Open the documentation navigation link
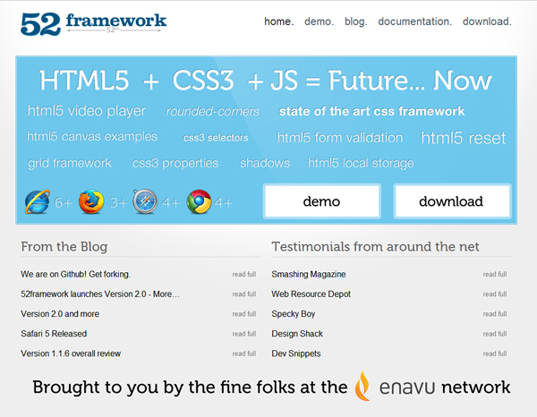 pyautogui.click(x=414, y=21)
